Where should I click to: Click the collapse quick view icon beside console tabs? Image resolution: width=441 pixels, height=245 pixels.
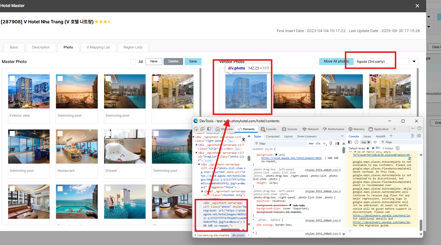point(419,136)
